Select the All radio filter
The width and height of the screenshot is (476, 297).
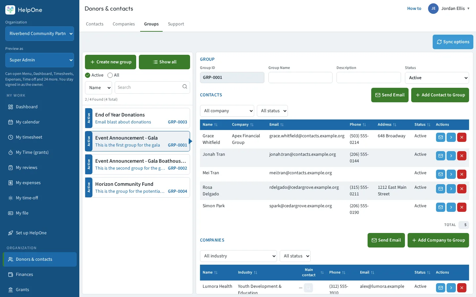coord(110,75)
